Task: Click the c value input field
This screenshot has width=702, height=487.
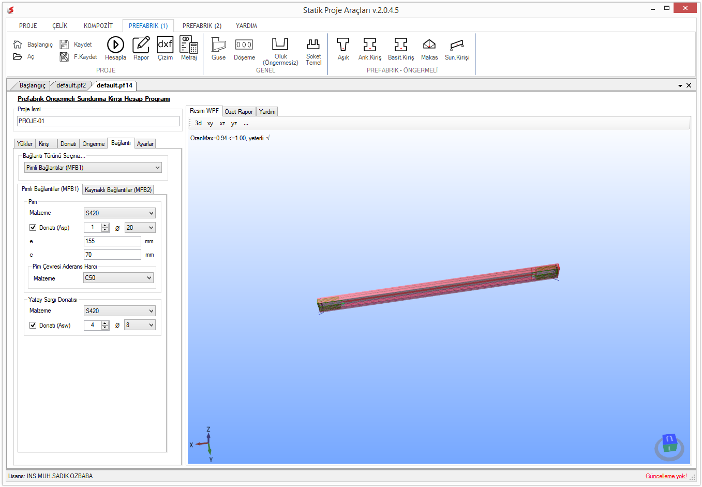Action: click(112, 255)
